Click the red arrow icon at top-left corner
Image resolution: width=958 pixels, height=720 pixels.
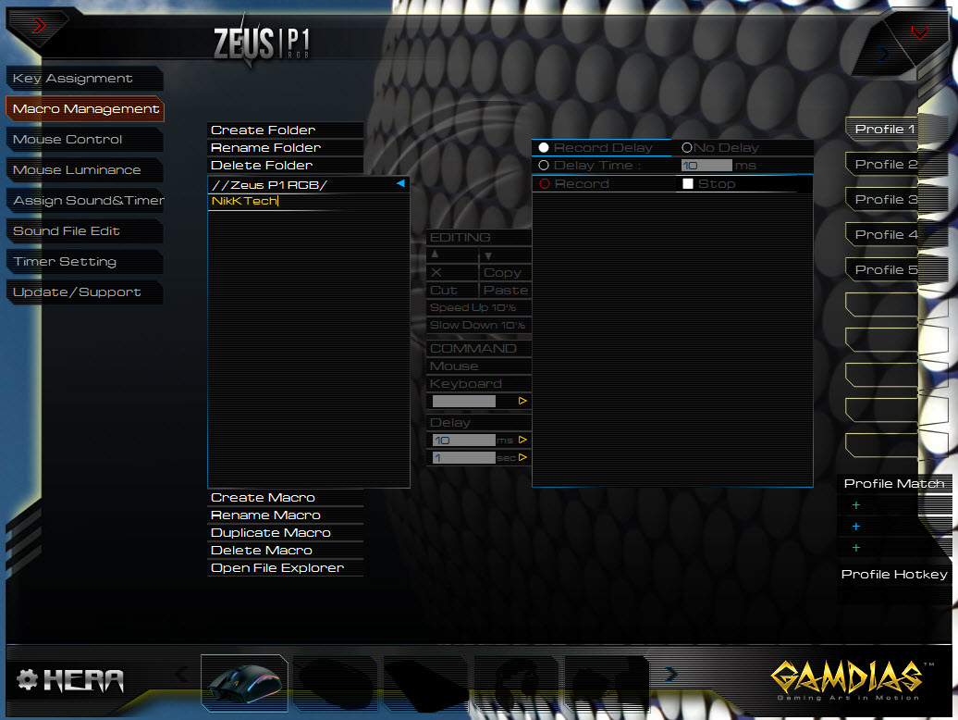[39, 26]
